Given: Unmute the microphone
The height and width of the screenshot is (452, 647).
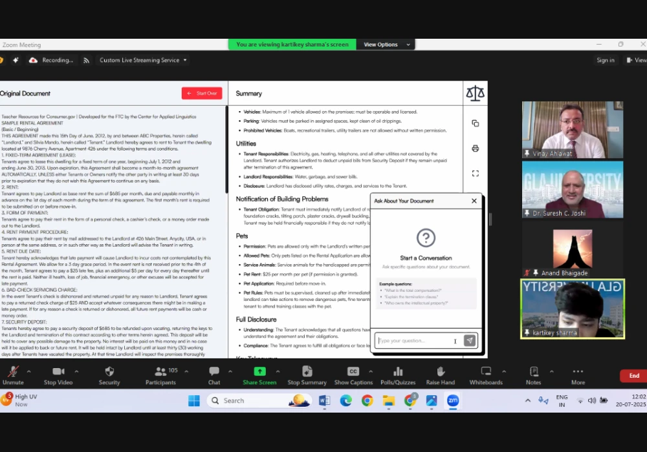Looking at the screenshot, I should (x=13, y=372).
